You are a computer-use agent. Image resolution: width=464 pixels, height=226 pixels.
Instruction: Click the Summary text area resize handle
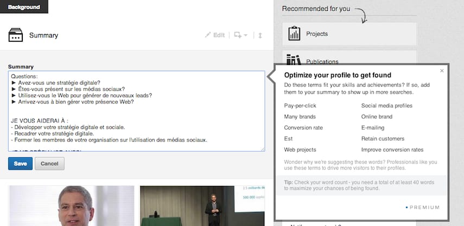click(263, 150)
